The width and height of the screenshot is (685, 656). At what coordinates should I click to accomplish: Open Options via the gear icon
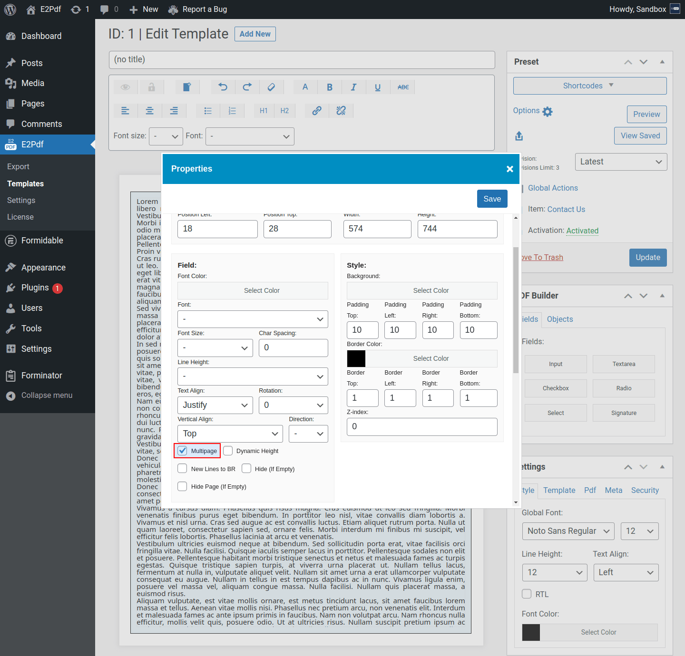pos(548,111)
